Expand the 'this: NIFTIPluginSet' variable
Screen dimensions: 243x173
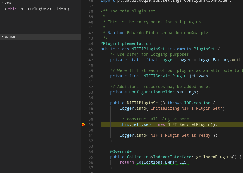click(x=6, y=9)
